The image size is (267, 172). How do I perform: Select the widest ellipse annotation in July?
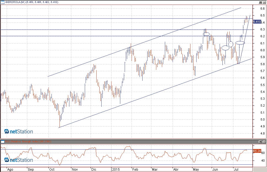(x=240, y=43)
